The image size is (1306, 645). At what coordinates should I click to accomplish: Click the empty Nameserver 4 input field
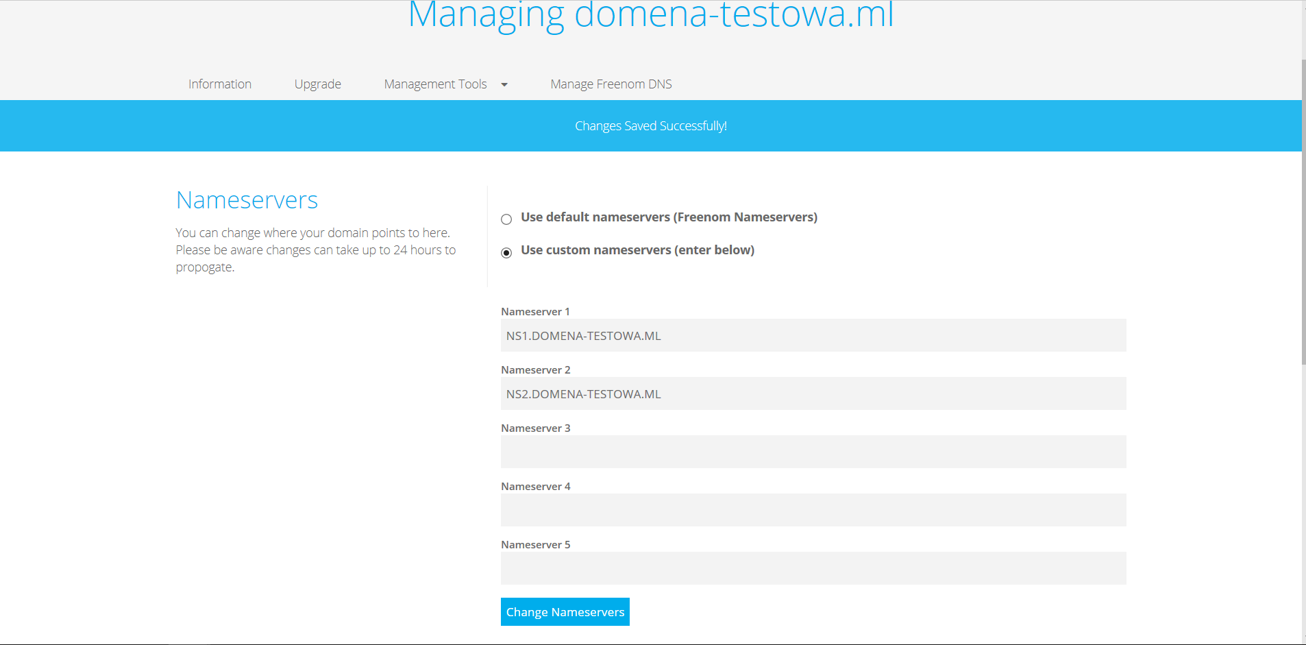[x=813, y=510]
